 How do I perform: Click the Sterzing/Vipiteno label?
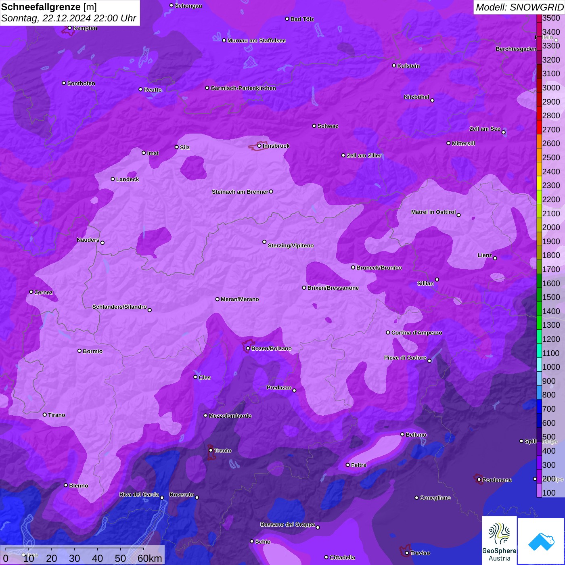coord(291,245)
